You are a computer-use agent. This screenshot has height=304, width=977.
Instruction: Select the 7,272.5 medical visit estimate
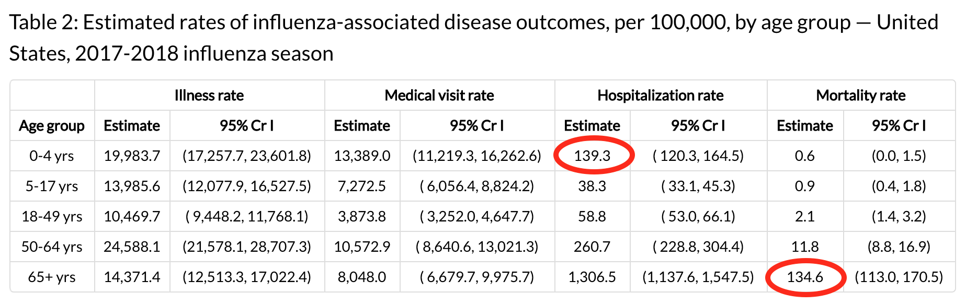pyautogui.click(x=362, y=186)
